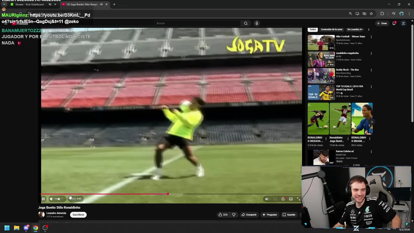The height and width of the screenshot is (233, 414).
Task: Open the Chrome tab search dropdown
Action: (4, 5)
